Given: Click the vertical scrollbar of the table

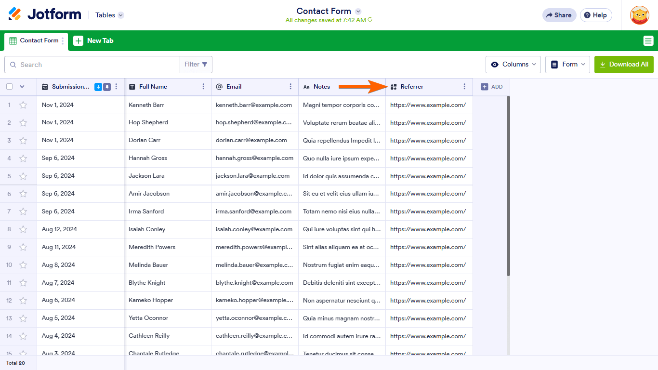Looking at the screenshot, I should (508, 185).
